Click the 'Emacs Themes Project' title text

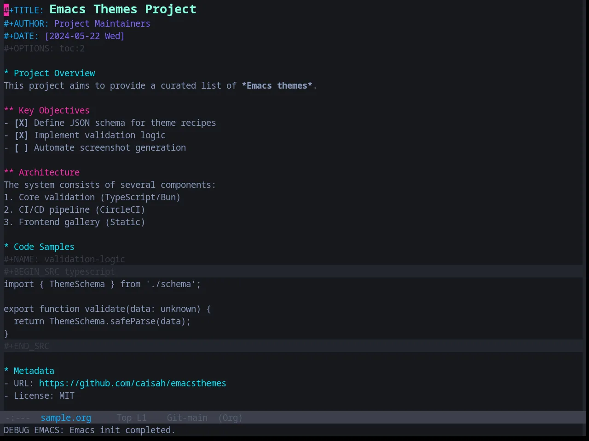[123, 9]
